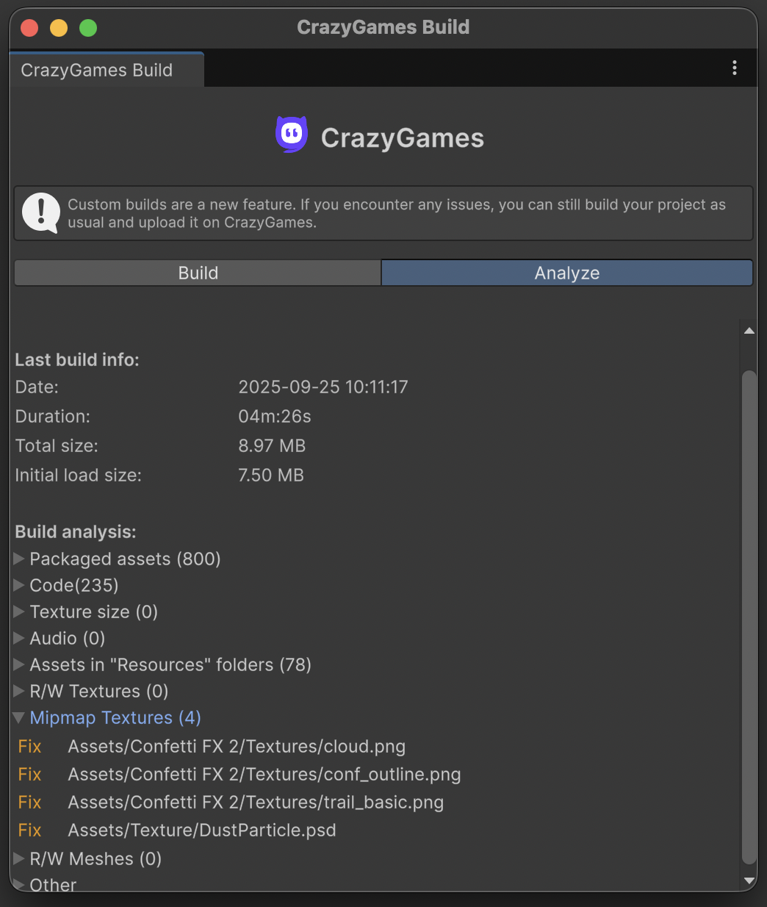
Task: Click the warning exclamation bubble icon
Action: tap(41, 213)
